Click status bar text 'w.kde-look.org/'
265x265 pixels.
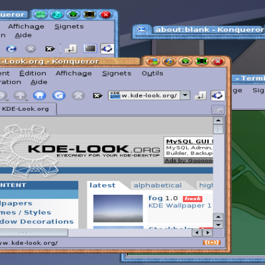coord(29,243)
